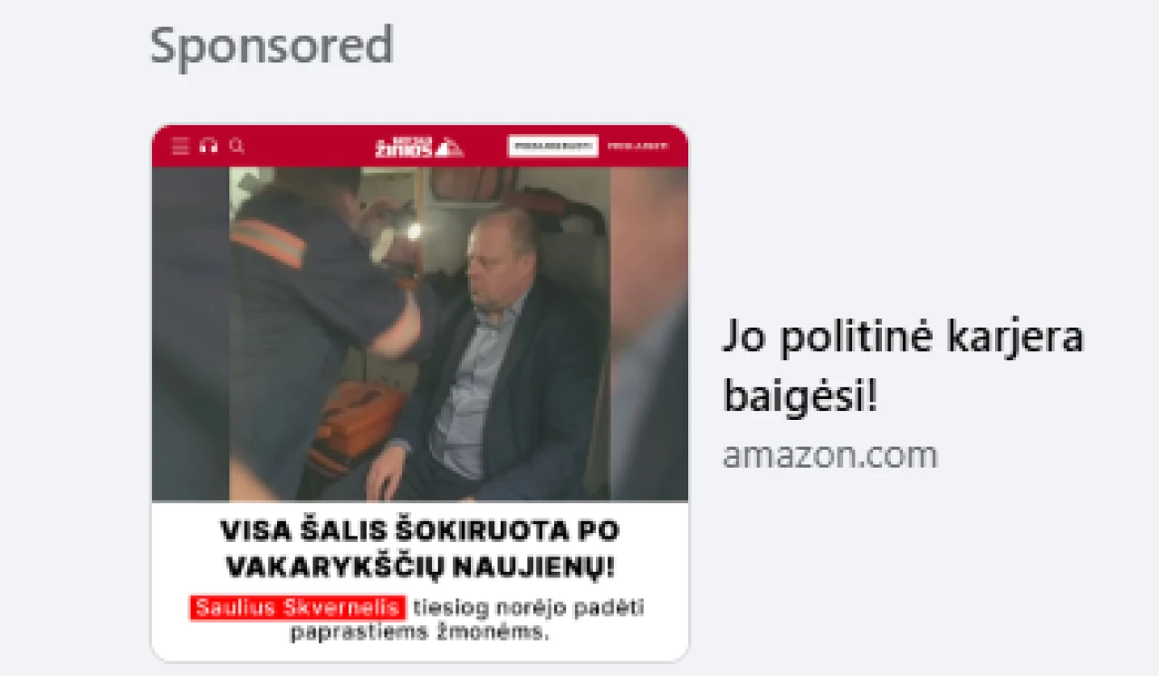Click the word 'baigėsi!' in the ad title
Image resolution: width=1159 pixels, height=676 pixels.
800,397
